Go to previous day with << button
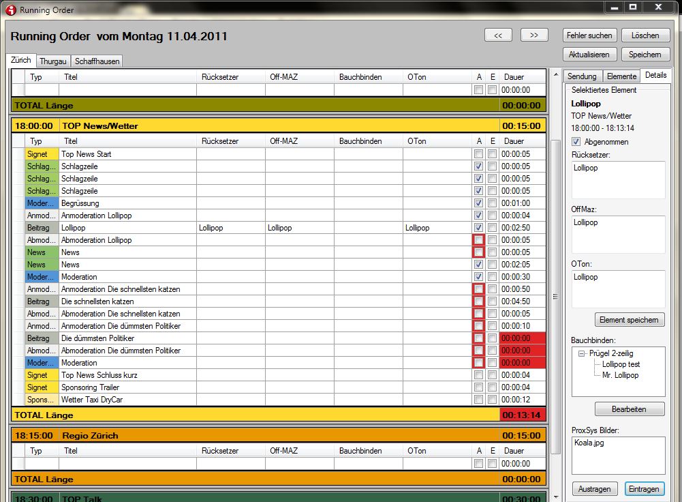 pos(498,35)
